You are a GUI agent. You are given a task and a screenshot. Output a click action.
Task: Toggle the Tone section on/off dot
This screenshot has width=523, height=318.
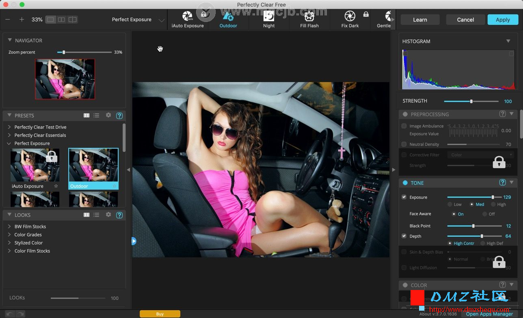pyautogui.click(x=405, y=183)
